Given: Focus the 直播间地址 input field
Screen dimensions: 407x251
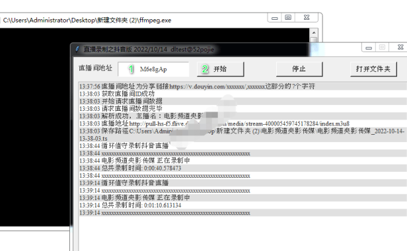Looking at the screenshot, I should [153, 69].
